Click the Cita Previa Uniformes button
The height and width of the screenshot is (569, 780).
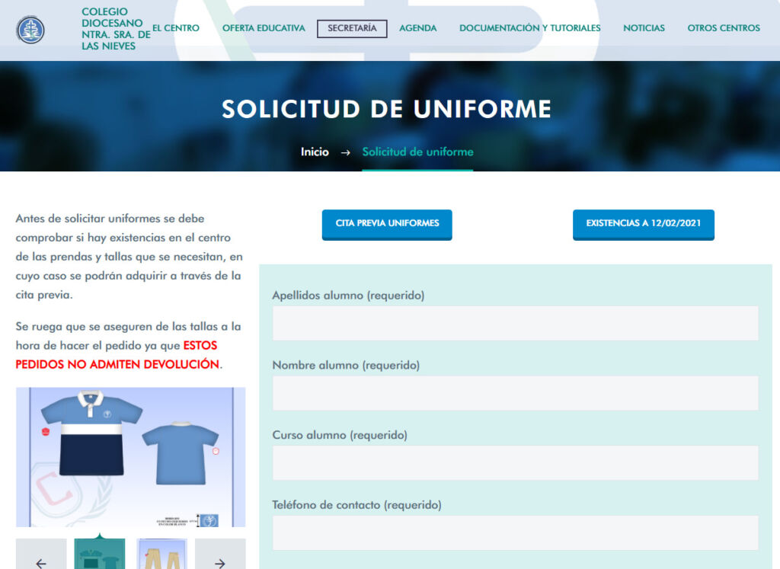(x=387, y=224)
